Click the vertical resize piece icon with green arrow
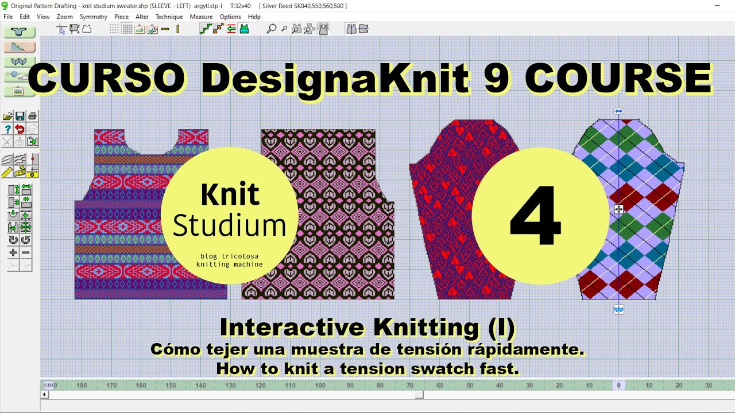Image resolution: width=735 pixels, height=413 pixels. click(13, 189)
